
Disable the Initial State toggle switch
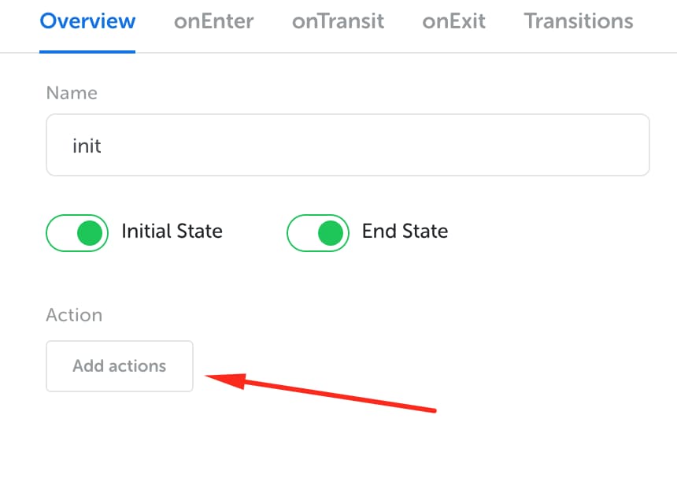tap(77, 233)
